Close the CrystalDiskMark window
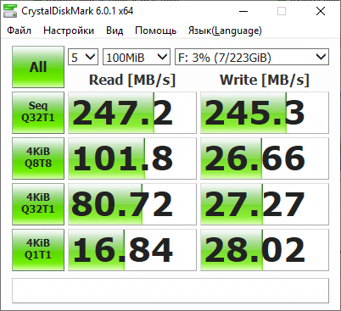341x311 pixels. pos(321,11)
